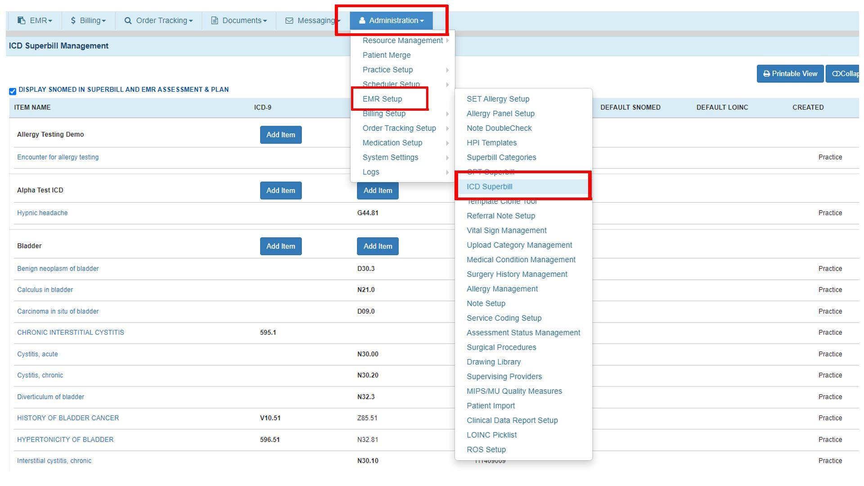Expand the Medication Setup submenu
Screen dimensions: 864x486
click(x=392, y=143)
